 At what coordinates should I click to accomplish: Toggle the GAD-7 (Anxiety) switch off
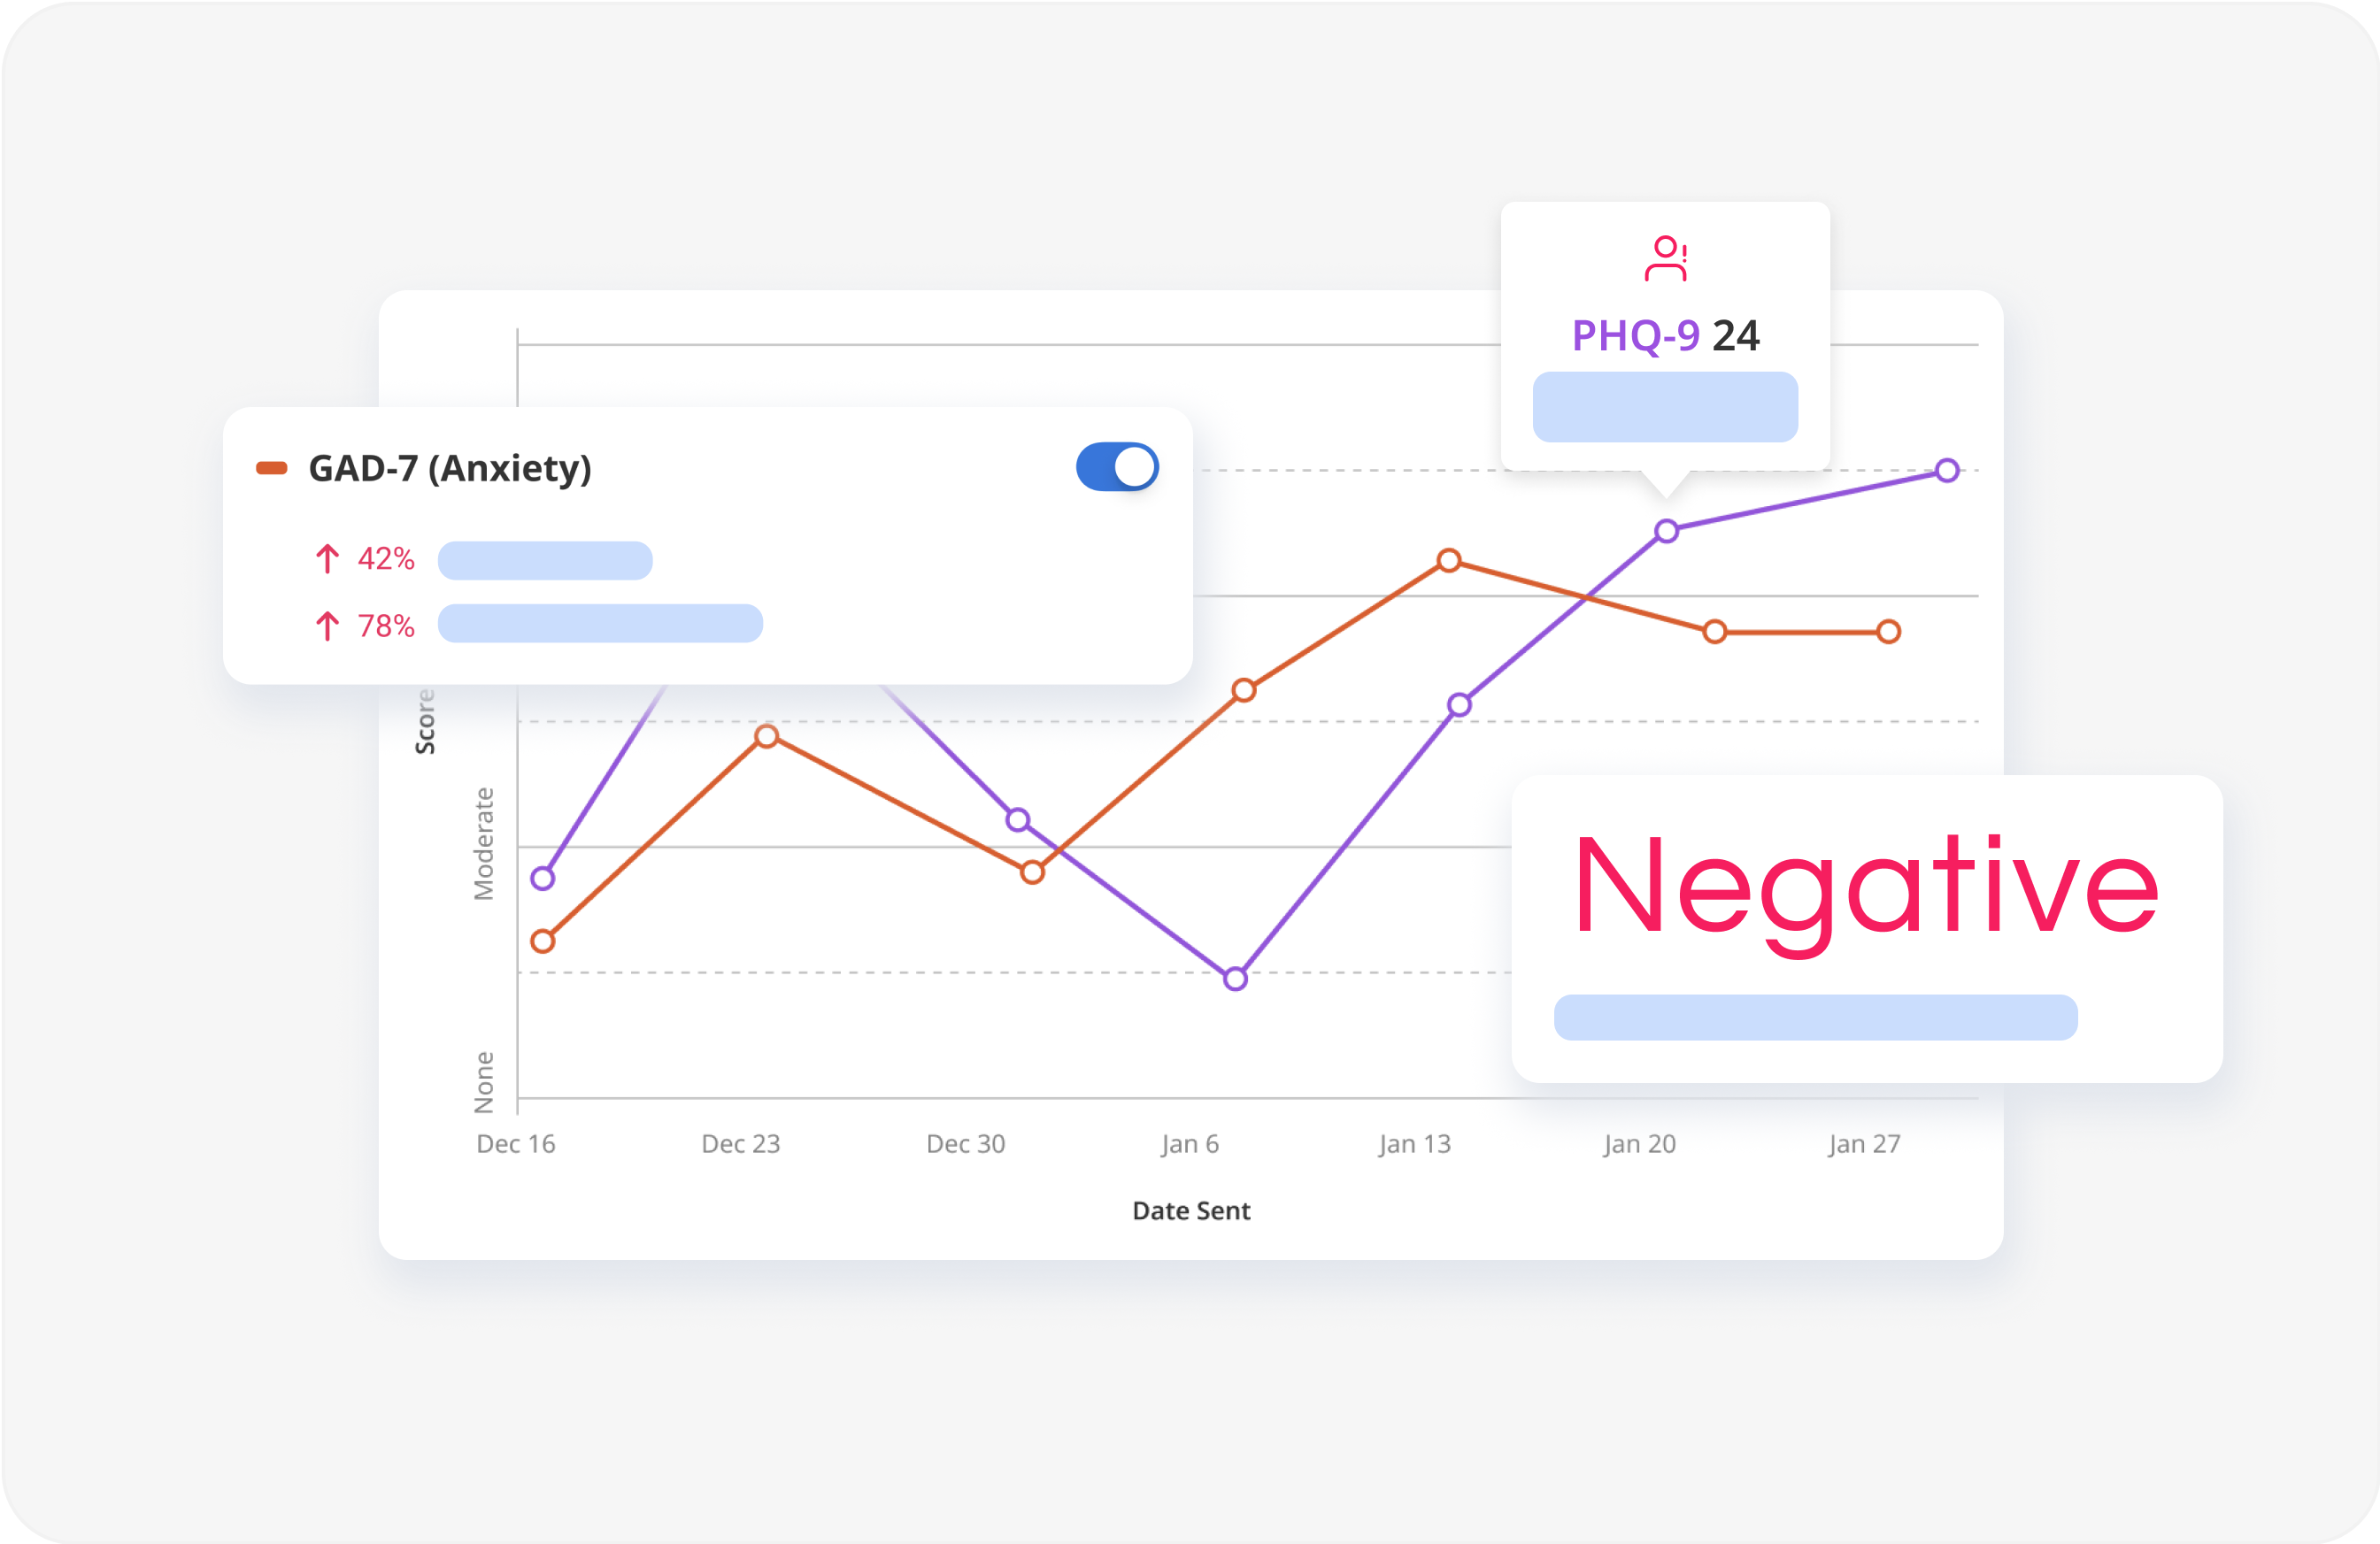click(1116, 467)
